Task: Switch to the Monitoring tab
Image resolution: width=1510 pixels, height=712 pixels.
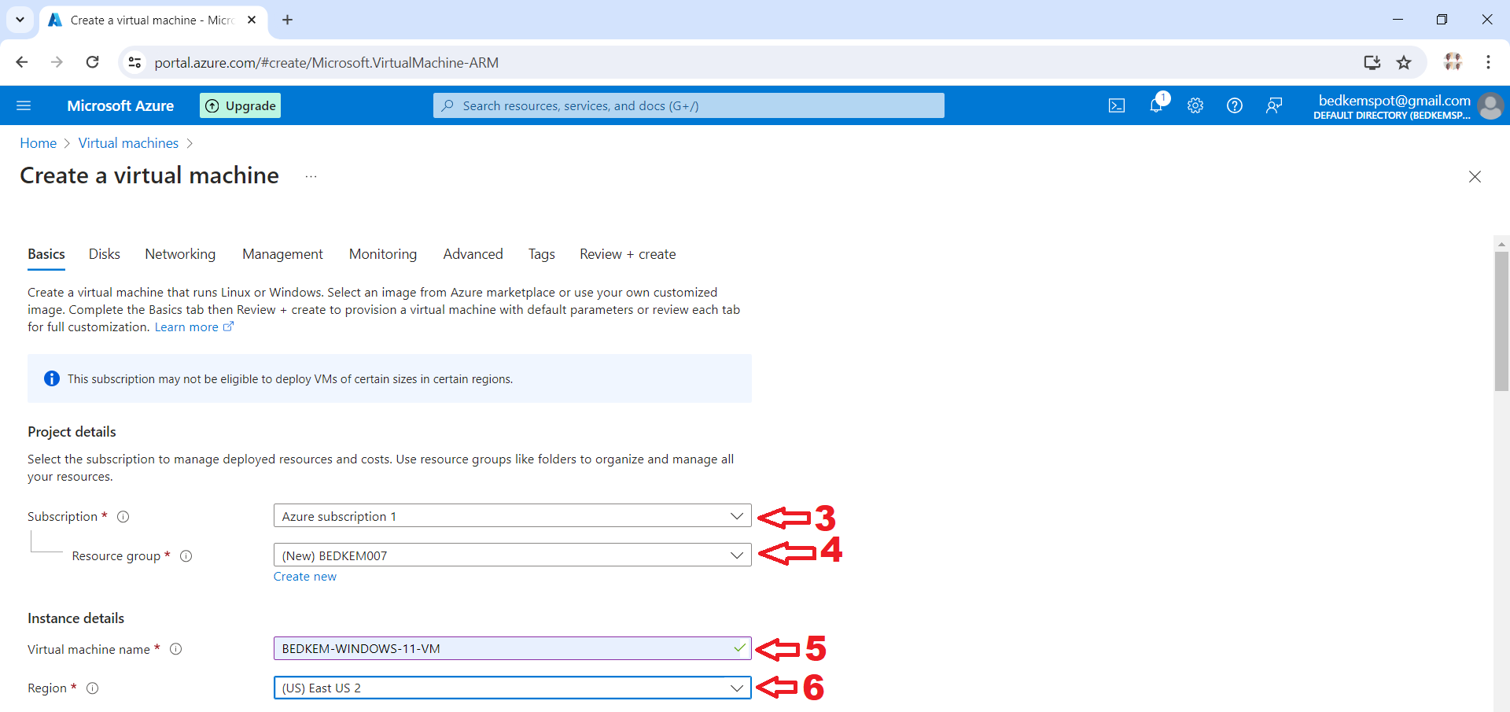Action: coord(383,254)
